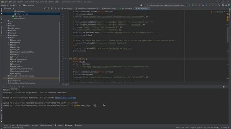Click the PyCharm logo icon in title bar
This screenshot has width=231, height=129.
click(3, 2)
